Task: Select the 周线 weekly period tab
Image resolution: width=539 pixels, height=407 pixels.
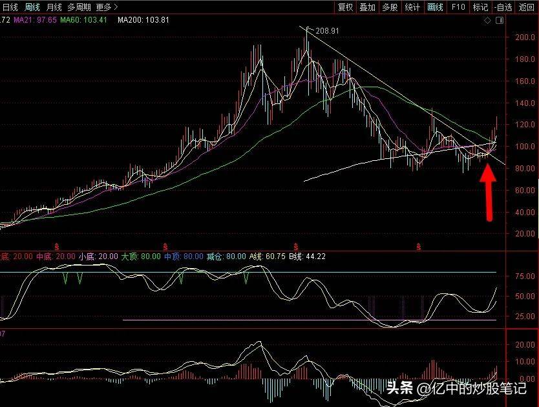Action: click(x=32, y=7)
